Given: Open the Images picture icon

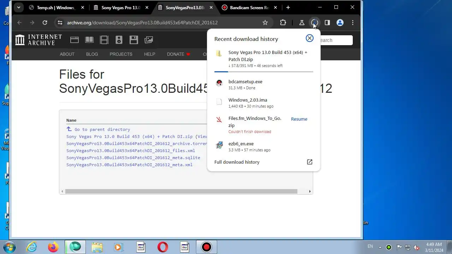Looking at the screenshot, I should pyautogui.click(x=149, y=40).
